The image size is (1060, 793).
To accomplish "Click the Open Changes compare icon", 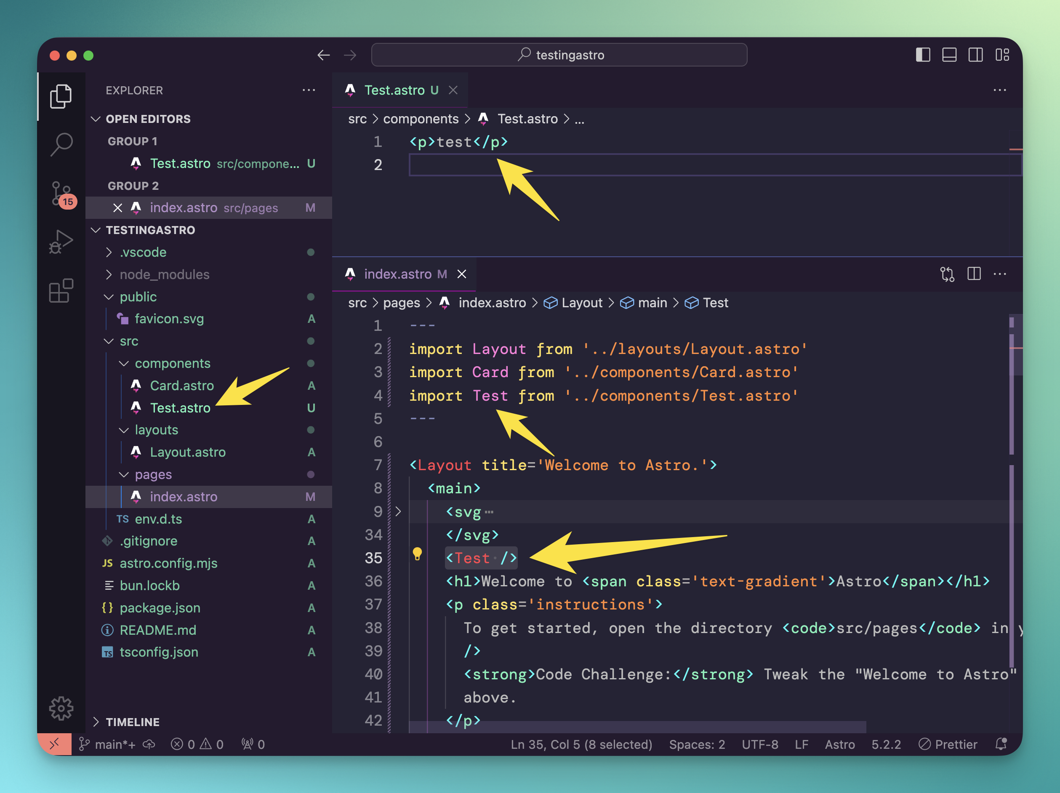I will [x=947, y=274].
